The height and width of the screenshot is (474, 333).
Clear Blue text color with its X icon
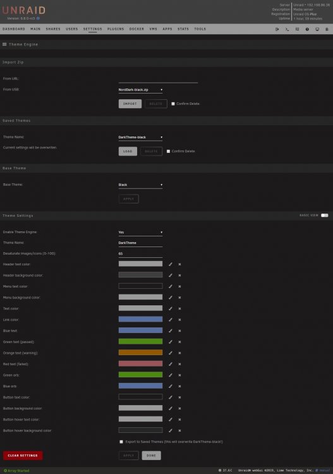pyautogui.click(x=179, y=331)
